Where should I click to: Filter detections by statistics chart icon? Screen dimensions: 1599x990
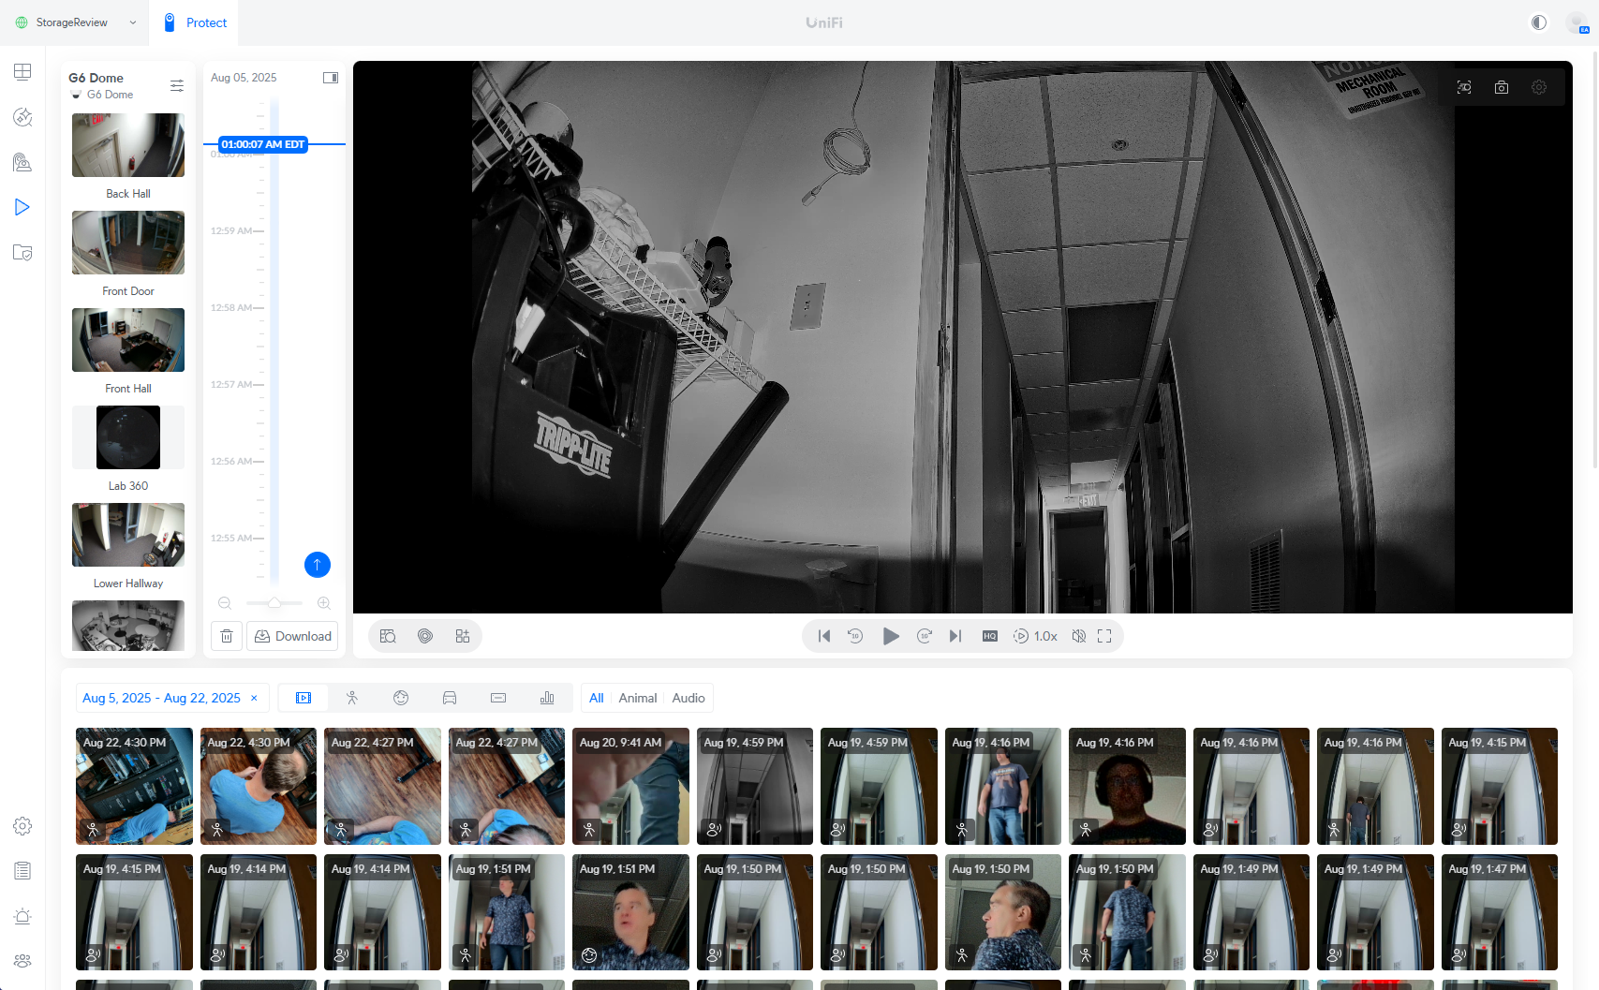547,698
